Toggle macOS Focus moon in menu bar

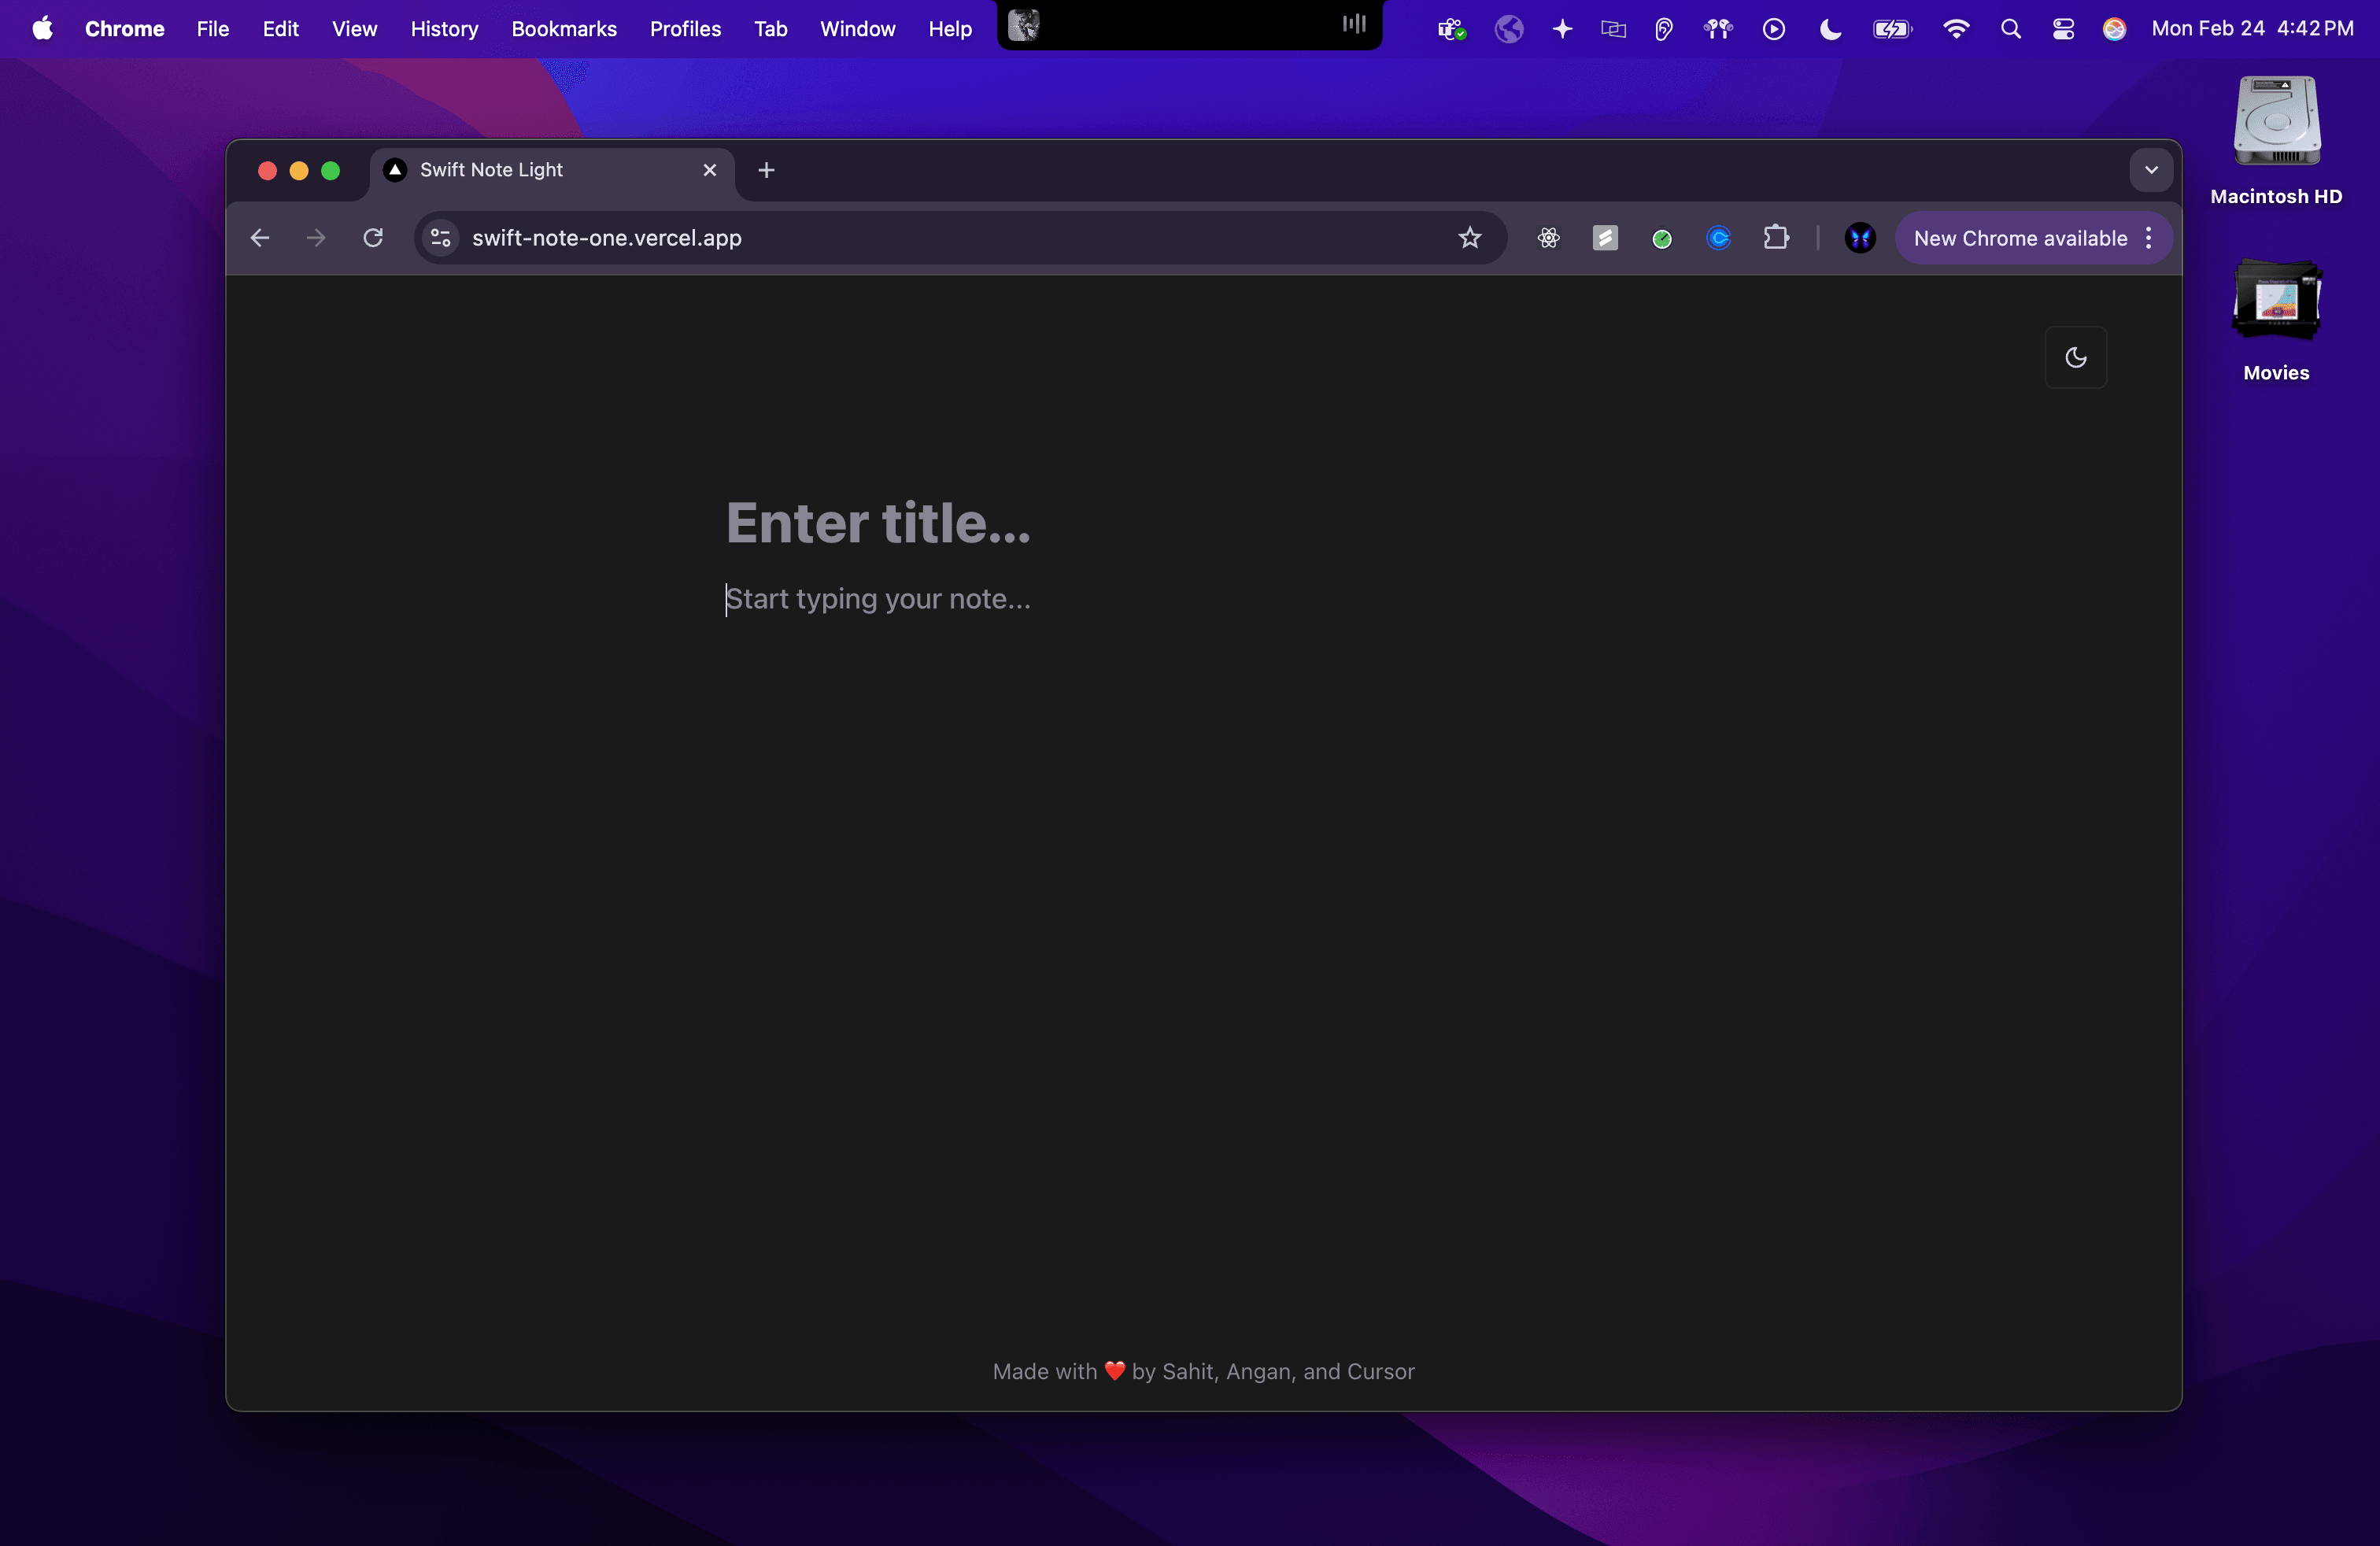pos(1830,29)
